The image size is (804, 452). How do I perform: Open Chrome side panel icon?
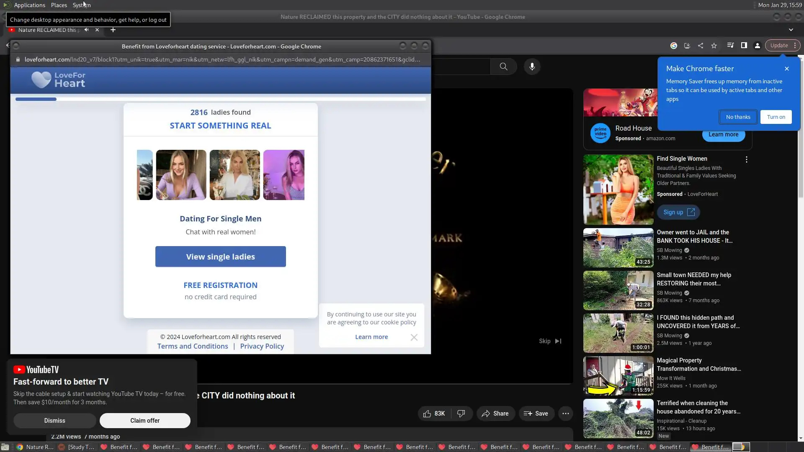click(744, 46)
